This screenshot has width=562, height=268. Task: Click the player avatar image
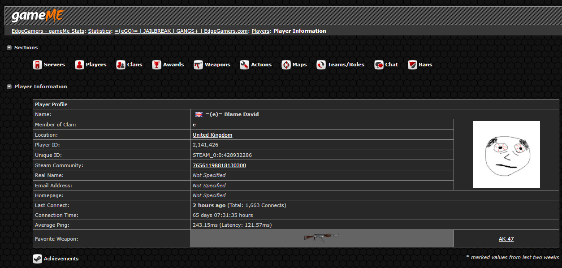(x=506, y=155)
